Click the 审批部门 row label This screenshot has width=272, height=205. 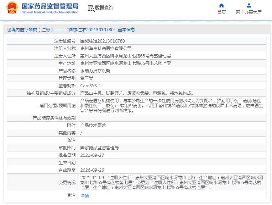67,148
